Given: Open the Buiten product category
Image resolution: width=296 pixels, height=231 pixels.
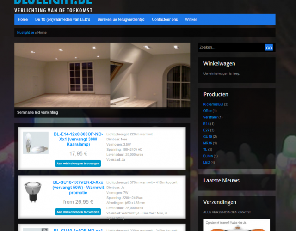Looking at the screenshot, I should coord(208,156).
